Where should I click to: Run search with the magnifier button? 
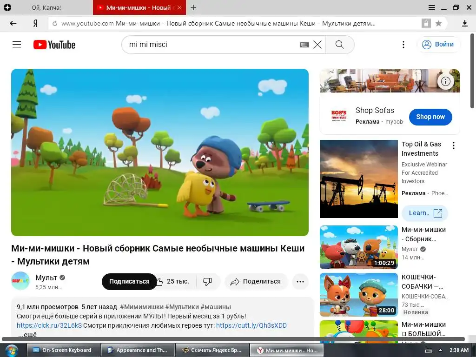click(340, 45)
